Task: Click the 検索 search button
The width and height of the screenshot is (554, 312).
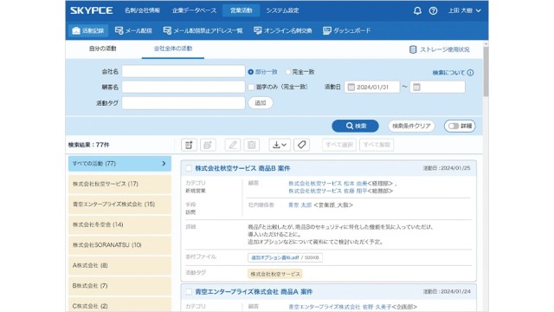Action: click(x=355, y=126)
